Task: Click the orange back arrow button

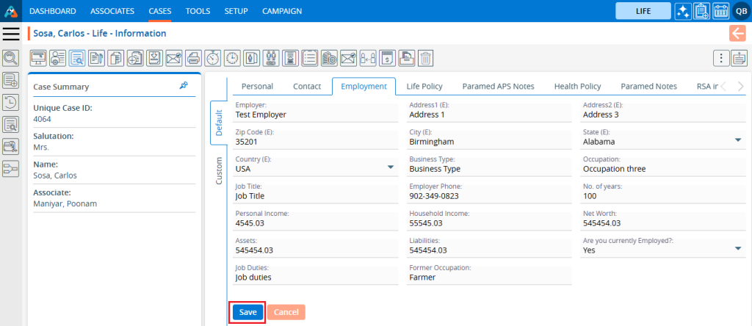Action: pos(737,33)
